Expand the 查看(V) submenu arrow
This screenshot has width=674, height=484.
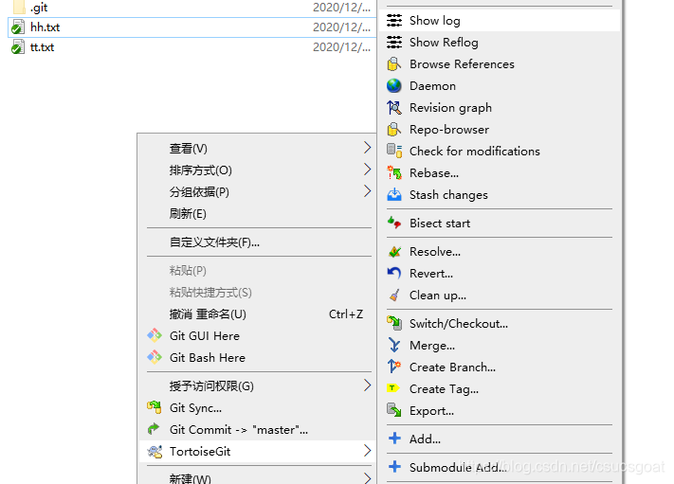(x=367, y=148)
